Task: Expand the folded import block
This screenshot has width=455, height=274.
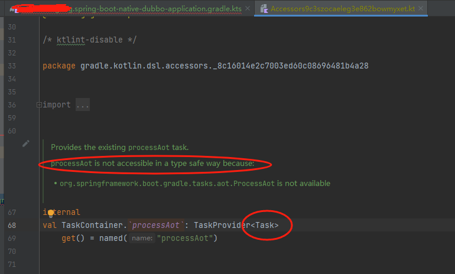Action: pos(39,105)
